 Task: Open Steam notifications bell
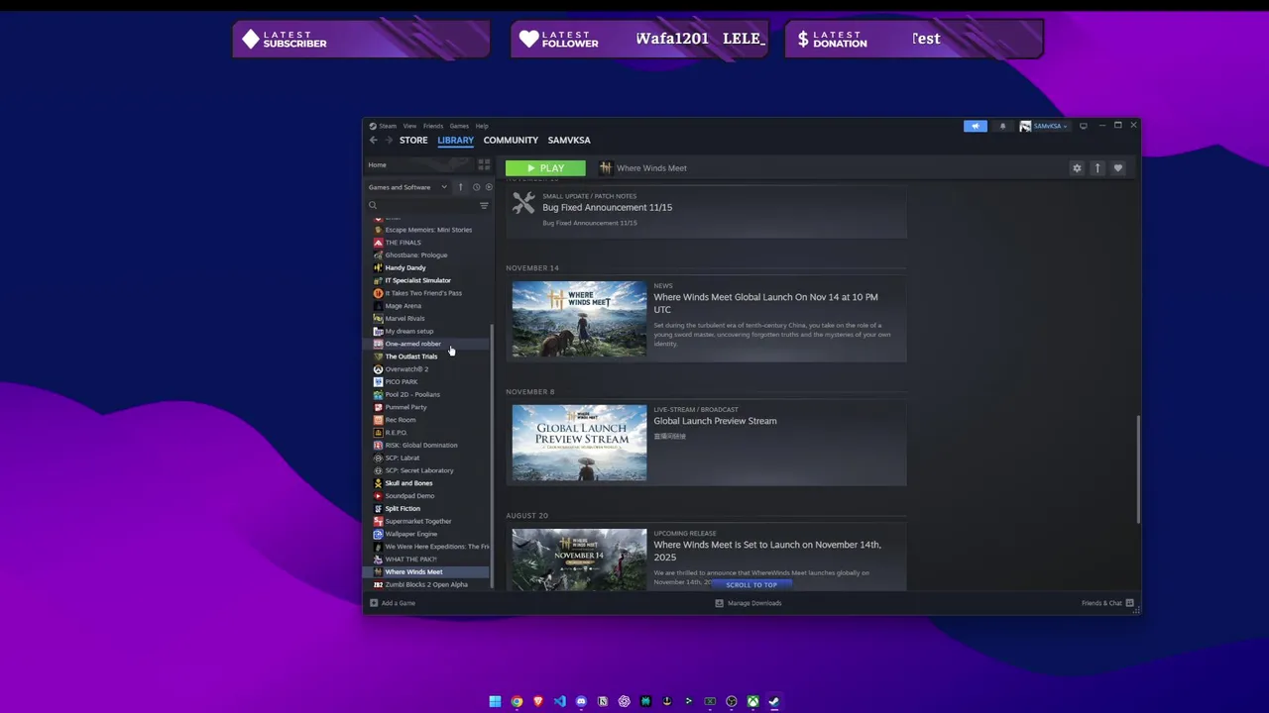click(1002, 126)
